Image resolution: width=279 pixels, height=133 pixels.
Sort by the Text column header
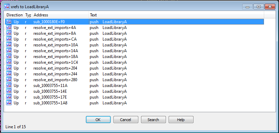[x=176, y=15]
